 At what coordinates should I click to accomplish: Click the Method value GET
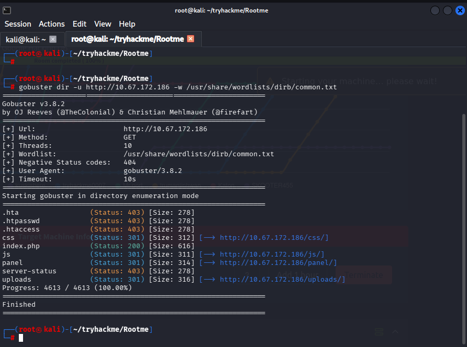(x=129, y=137)
